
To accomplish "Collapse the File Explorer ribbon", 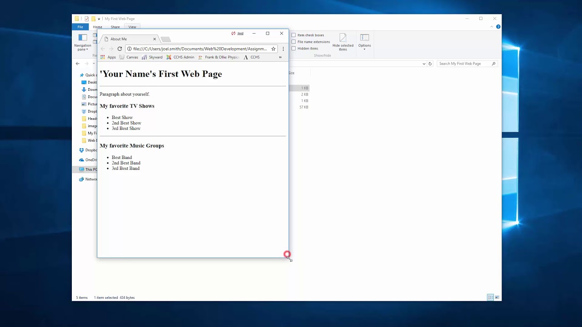I will coord(492,27).
